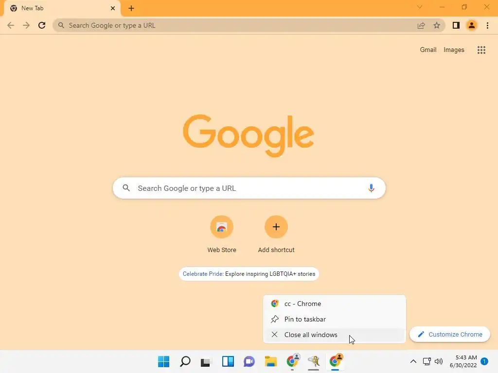Start a voice search with the microphone
Viewport: 498px width, 373px height.
(371, 188)
